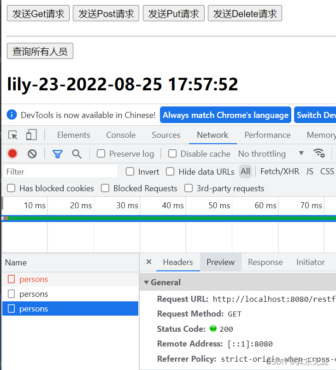Viewport: 336px width, 370px height.
Task: Click the Referrer Policy value
Action: 278,359
